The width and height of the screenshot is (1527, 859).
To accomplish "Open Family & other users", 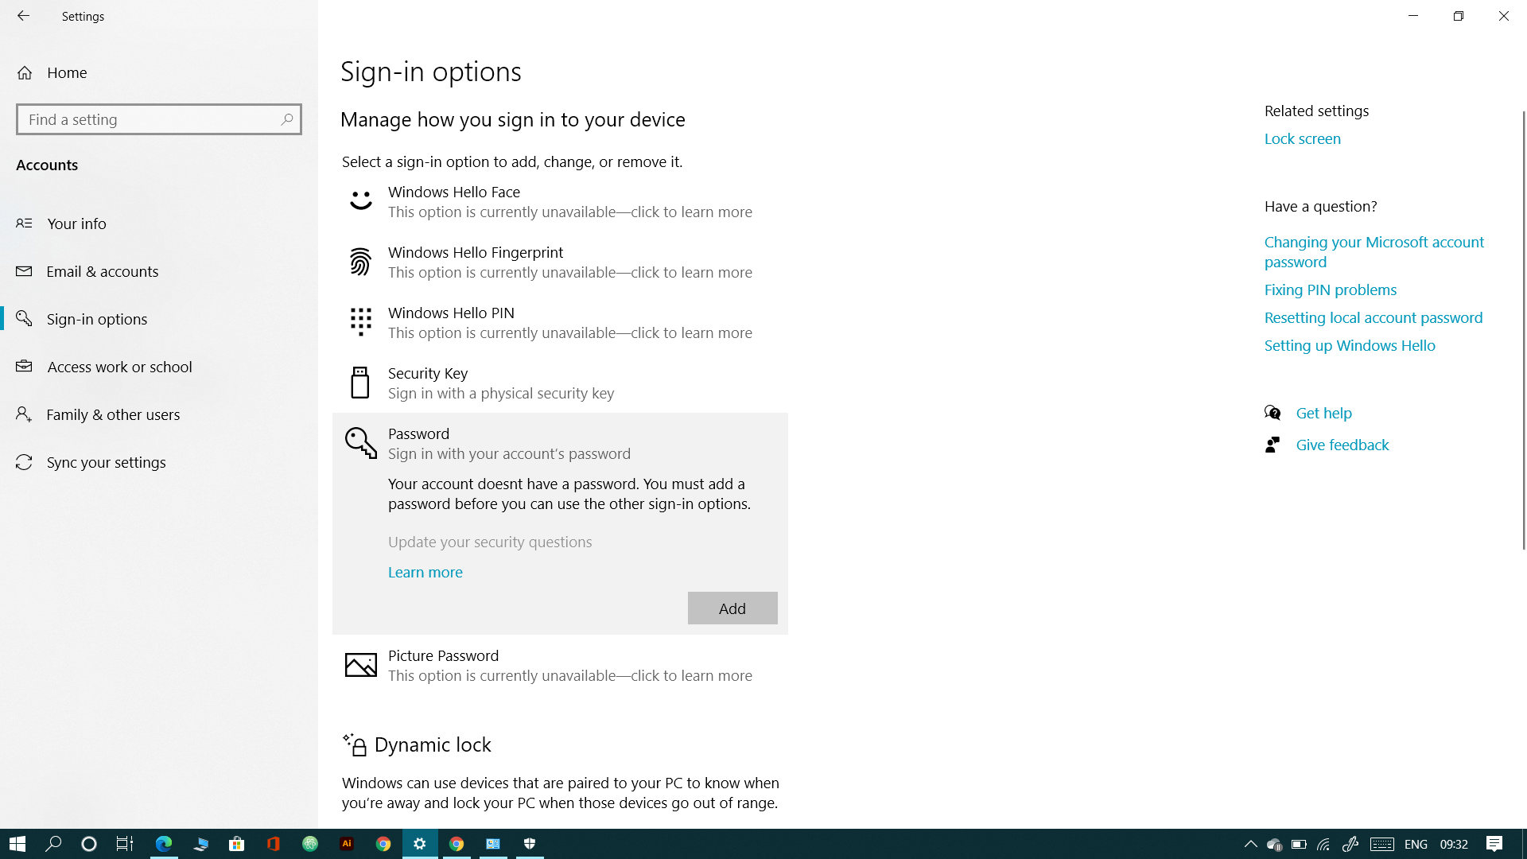I will pos(159,414).
